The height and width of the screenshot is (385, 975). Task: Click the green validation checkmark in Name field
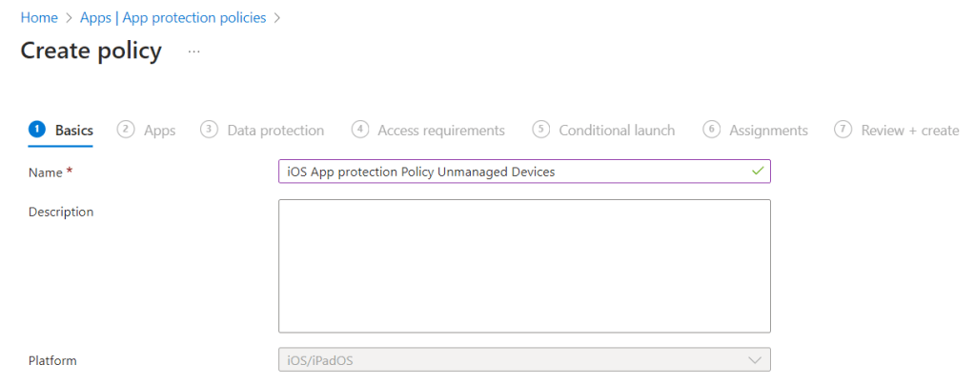[758, 171]
